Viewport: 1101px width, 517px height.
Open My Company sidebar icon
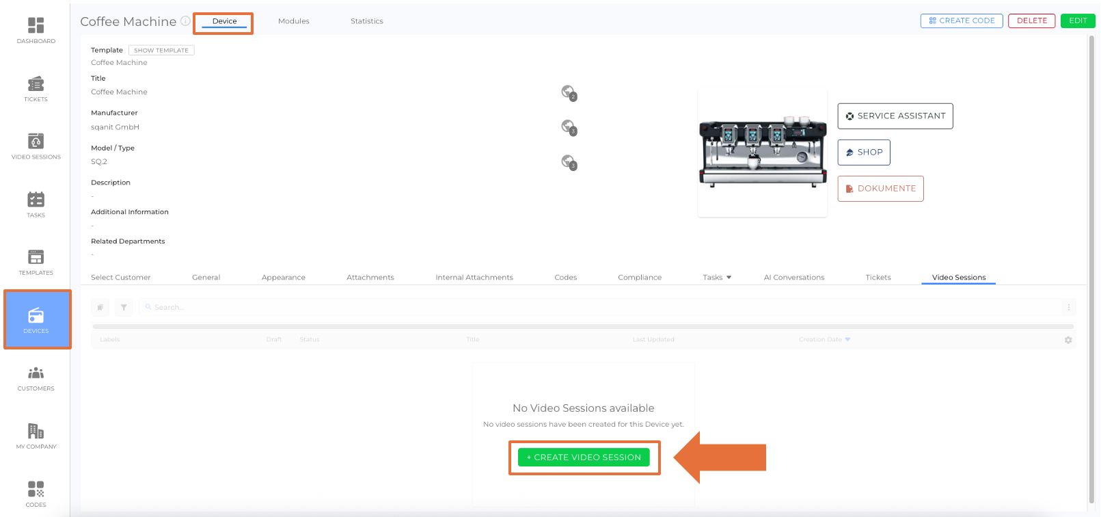point(36,432)
